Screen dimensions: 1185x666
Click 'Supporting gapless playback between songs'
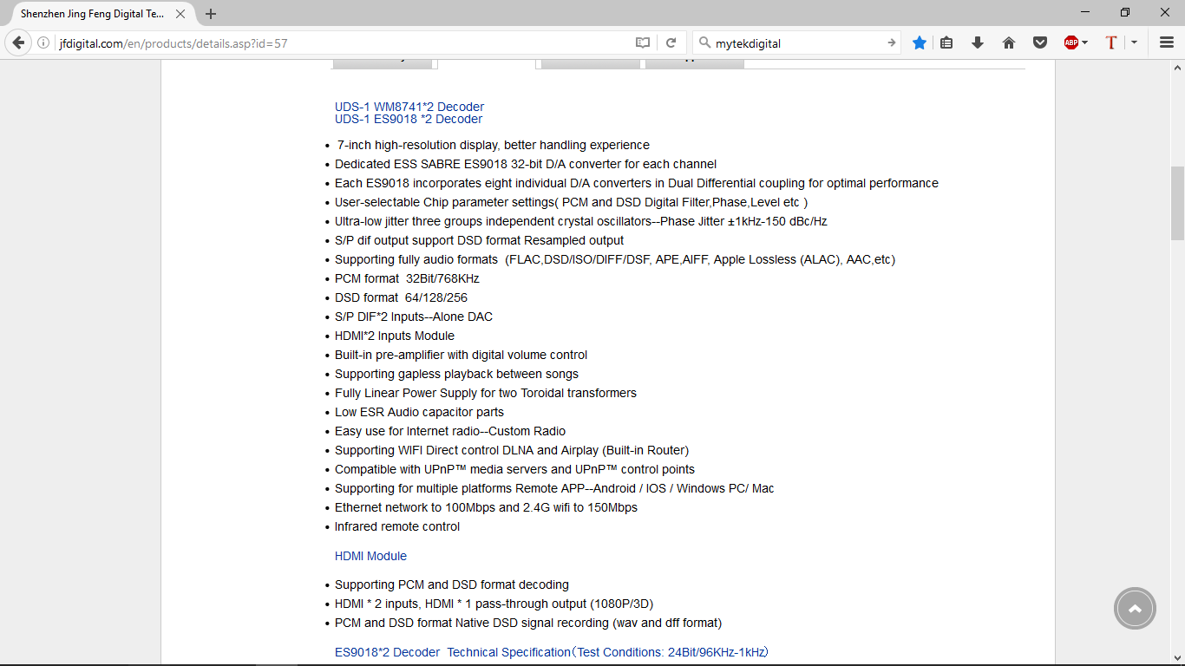456,374
